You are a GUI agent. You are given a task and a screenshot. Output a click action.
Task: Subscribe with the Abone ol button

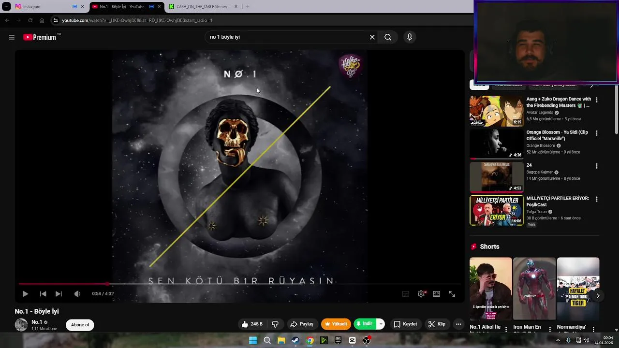(80, 325)
